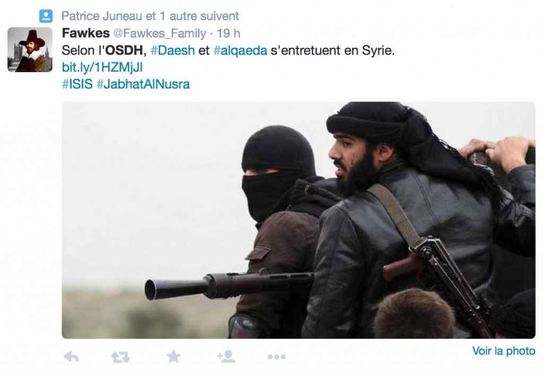Open the @Fawkes_Family handle
Image resolution: width=543 pixels, height=373 pixels.
point(160,33)
